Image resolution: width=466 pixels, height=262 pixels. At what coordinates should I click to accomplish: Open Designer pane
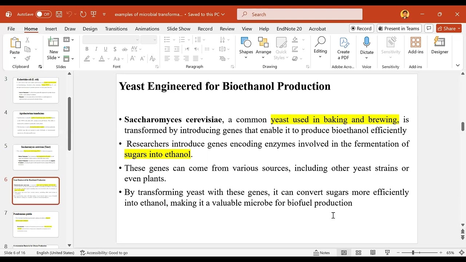440,46
